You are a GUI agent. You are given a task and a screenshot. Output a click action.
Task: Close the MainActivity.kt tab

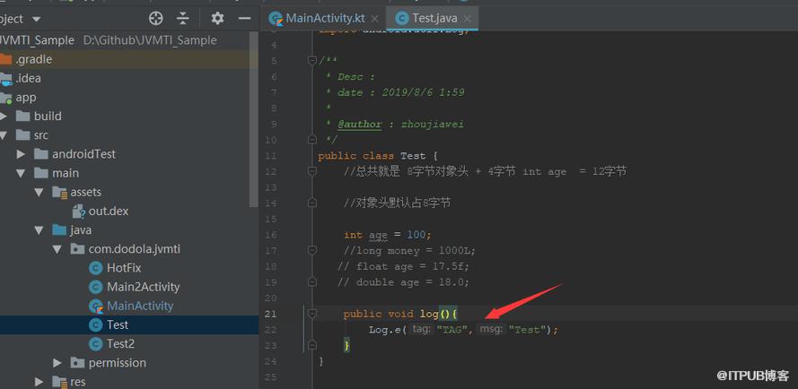coord(374,19)
